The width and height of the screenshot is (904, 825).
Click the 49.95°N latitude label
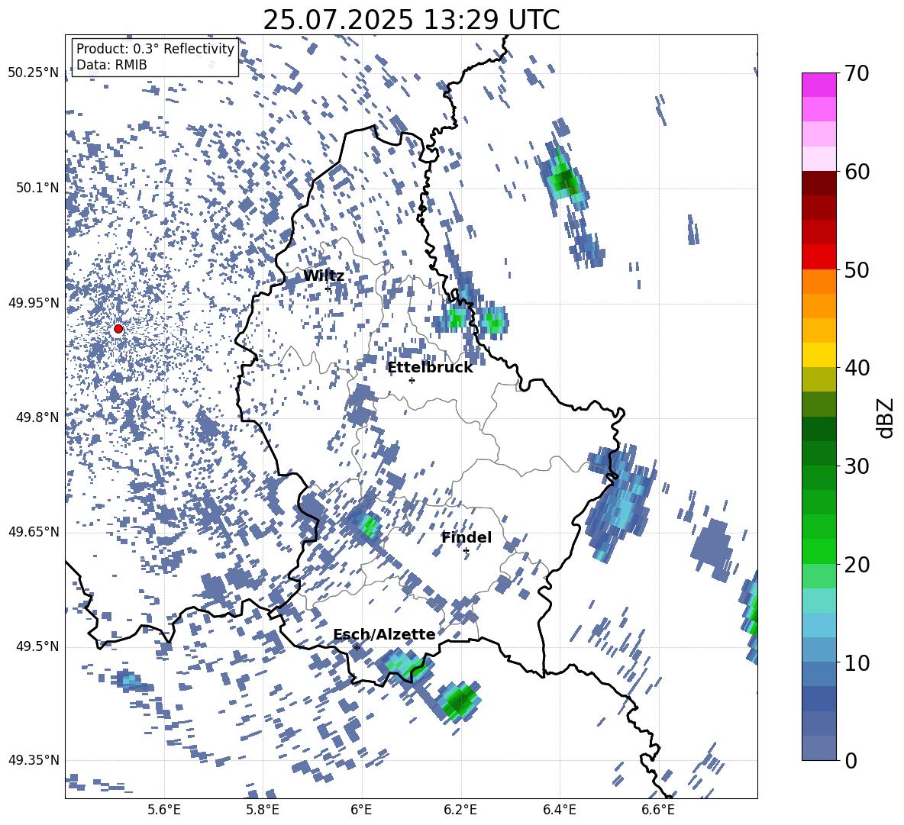(x=34, y=303)
